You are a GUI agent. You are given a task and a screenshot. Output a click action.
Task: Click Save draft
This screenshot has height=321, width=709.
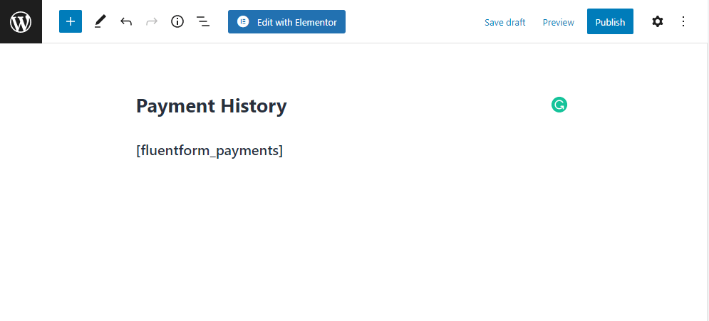(504, 22)
